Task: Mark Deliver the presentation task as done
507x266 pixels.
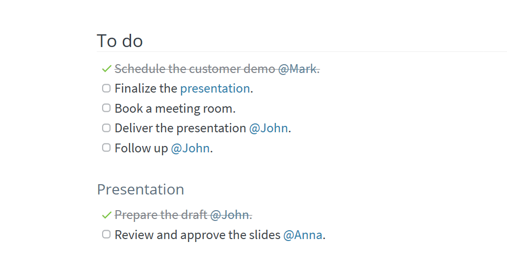Action: tap(107, 128)
